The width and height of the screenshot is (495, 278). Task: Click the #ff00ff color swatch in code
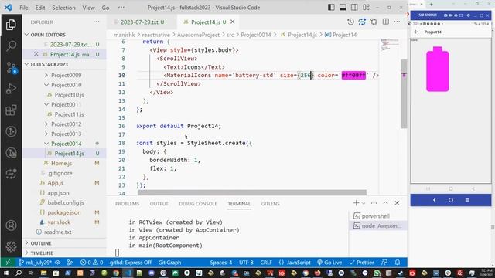tap(353, 75)
